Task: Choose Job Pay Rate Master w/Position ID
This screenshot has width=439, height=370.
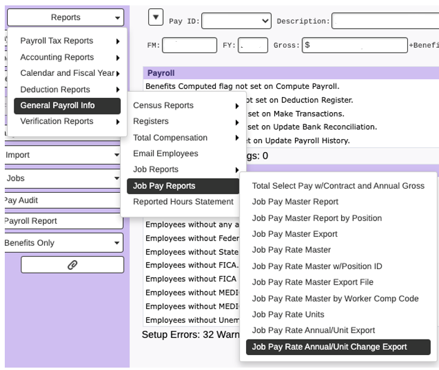Action: [338, 266]
